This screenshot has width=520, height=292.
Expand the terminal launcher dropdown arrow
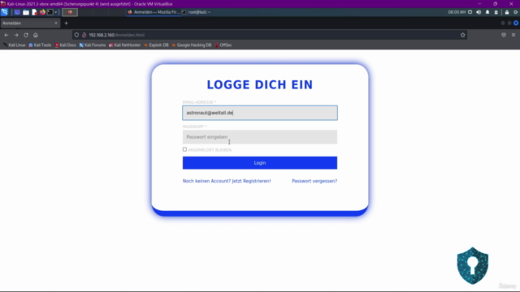56,12
